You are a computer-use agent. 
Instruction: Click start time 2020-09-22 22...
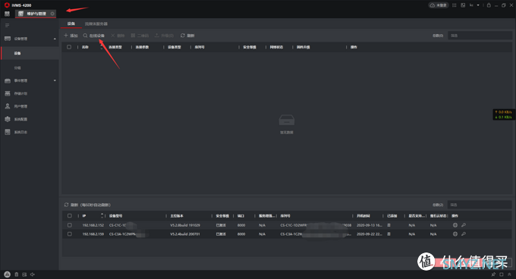(370, 234)
